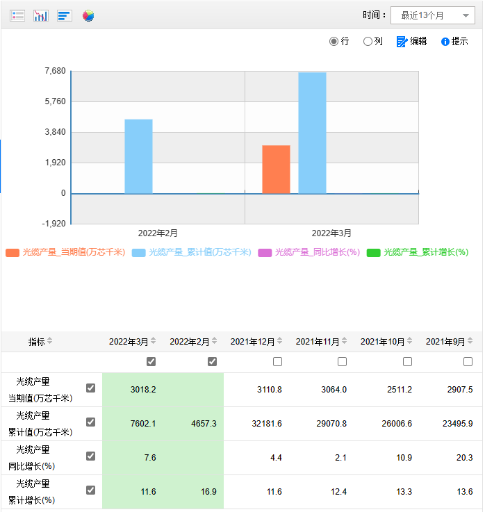
Task: Uncheck the 光缆产量 当期值 row checkbox
Action: 90,388
